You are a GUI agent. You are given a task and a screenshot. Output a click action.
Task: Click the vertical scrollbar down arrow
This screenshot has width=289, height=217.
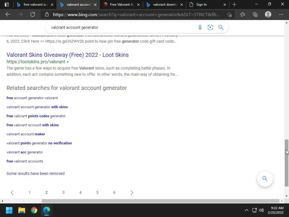286,196
